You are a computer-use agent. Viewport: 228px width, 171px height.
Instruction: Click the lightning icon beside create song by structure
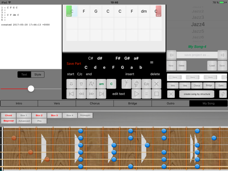[x=223, y=94]
